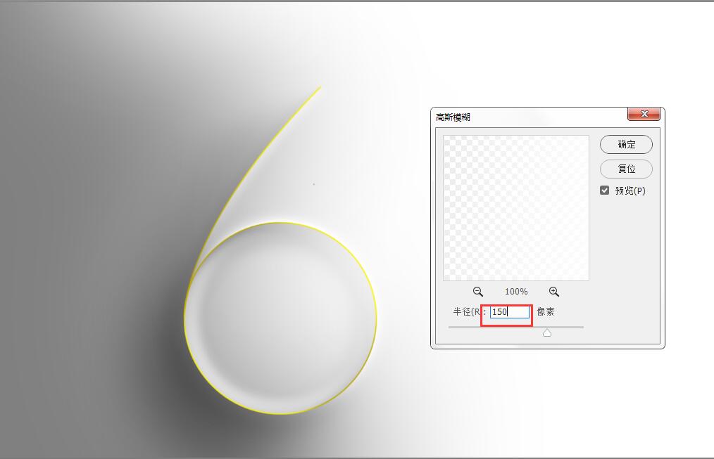This screenshot has width=714, height=459.
Task: Confirm the blur with 确定 button
Action: pos(626,145)
